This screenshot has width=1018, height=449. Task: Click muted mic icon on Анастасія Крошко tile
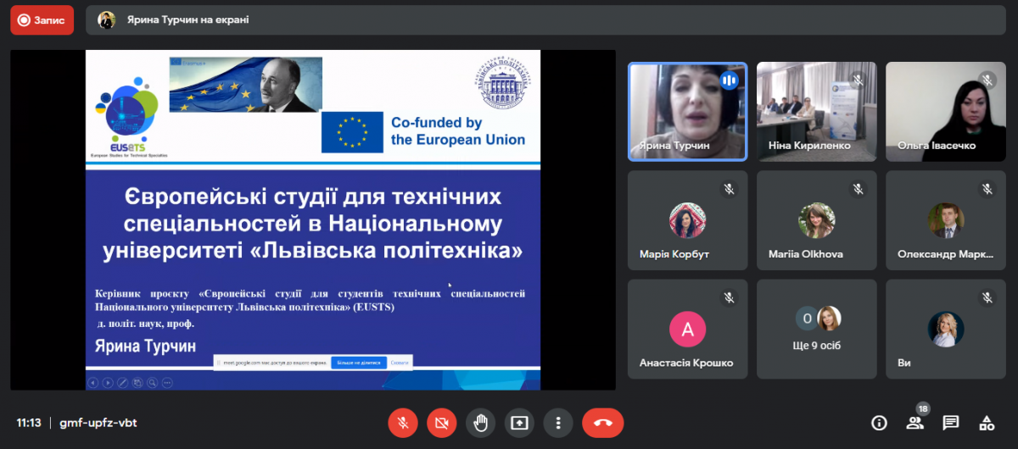pyautogui.click(x=729, y=298)
